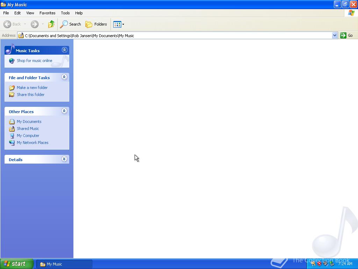Click the My Music taskbar button
358x269 pixels.
pos(64,264)
